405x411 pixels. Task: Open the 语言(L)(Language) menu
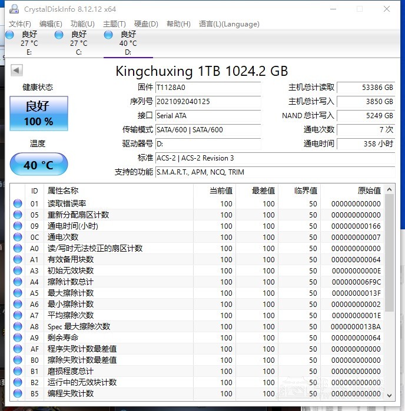[x=229, y=24]
